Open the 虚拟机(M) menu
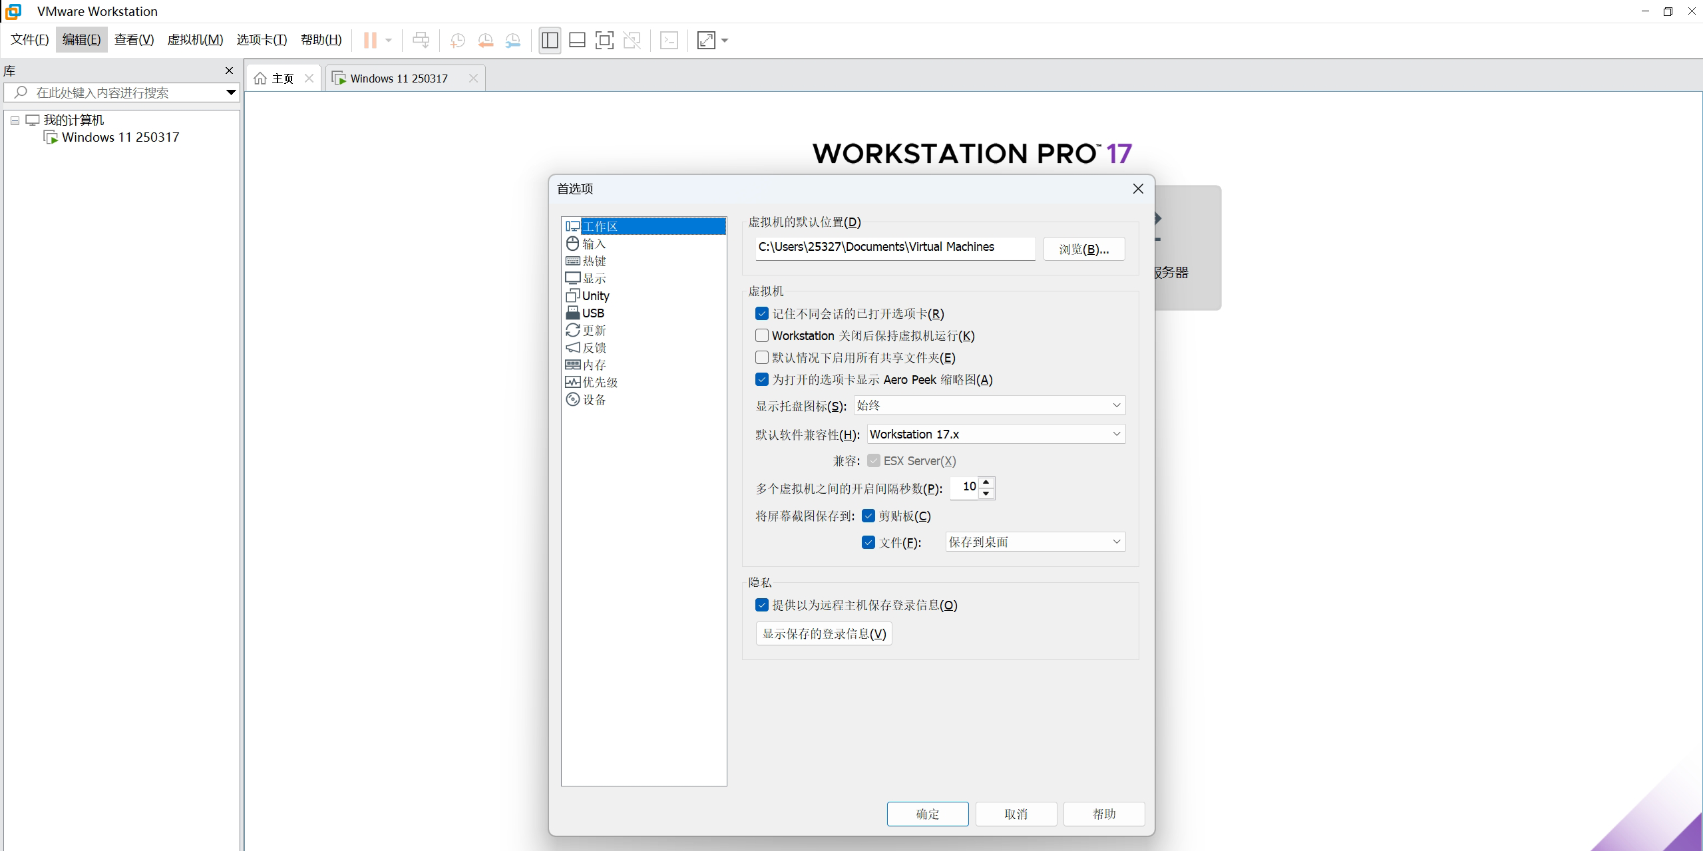This screenshot has width=1703, height=851. click(x=195, y=40)
